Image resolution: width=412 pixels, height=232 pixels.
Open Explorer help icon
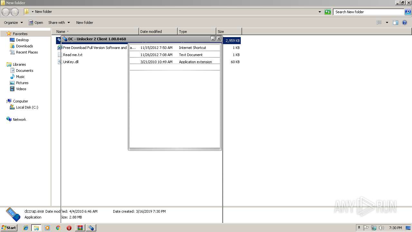tap(405, 23)
